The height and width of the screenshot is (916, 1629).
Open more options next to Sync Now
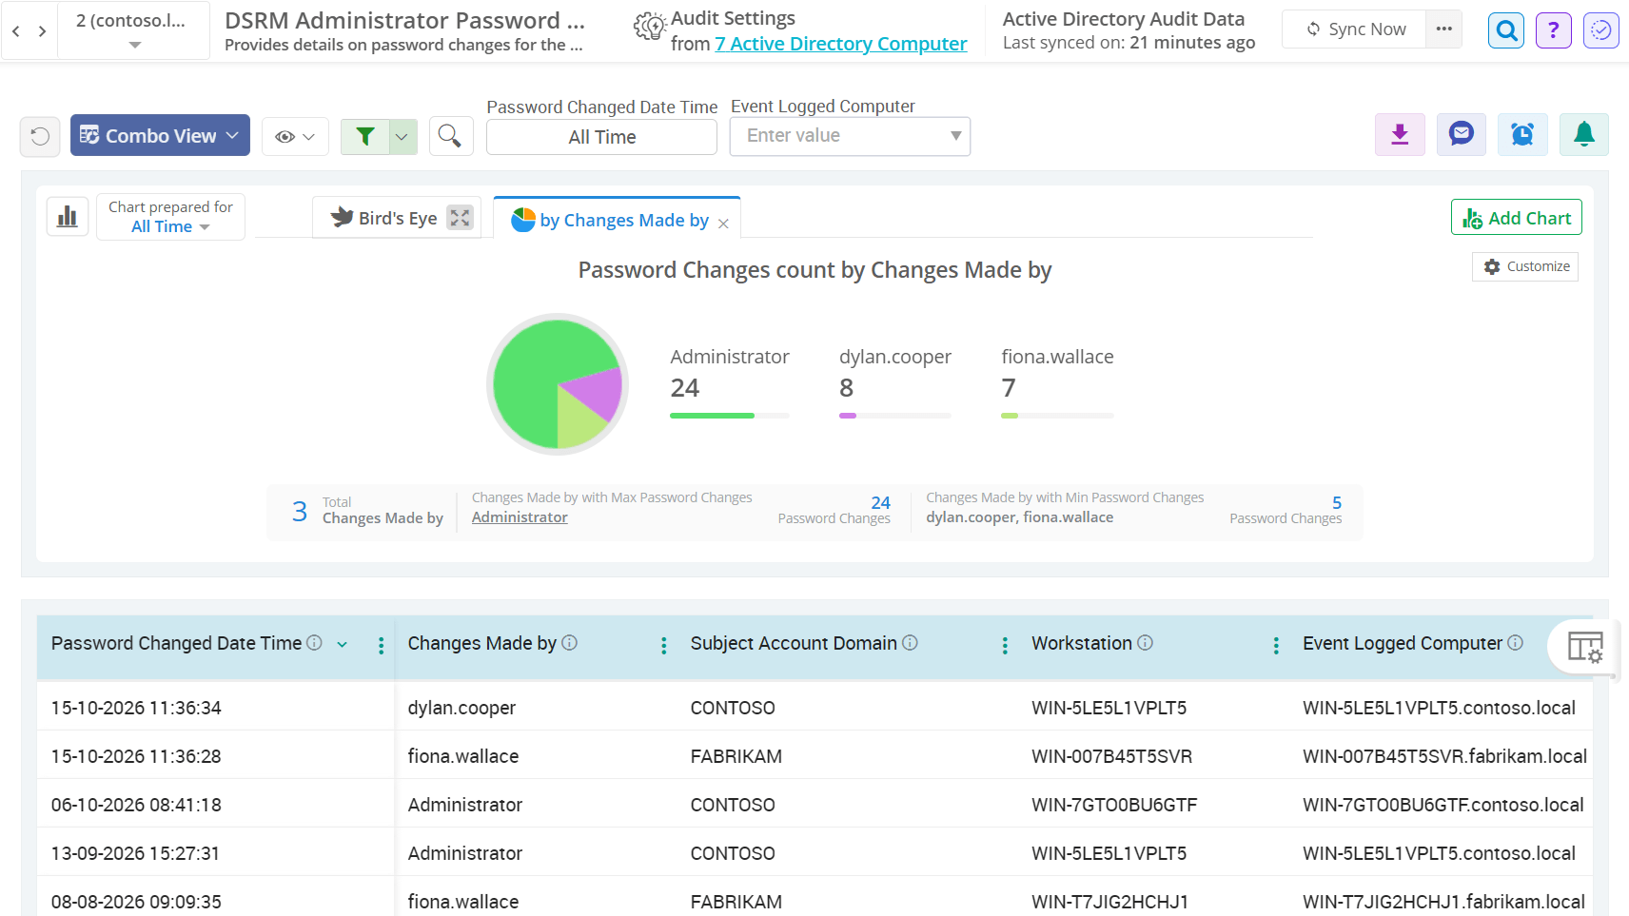[x=1444, y=29]
